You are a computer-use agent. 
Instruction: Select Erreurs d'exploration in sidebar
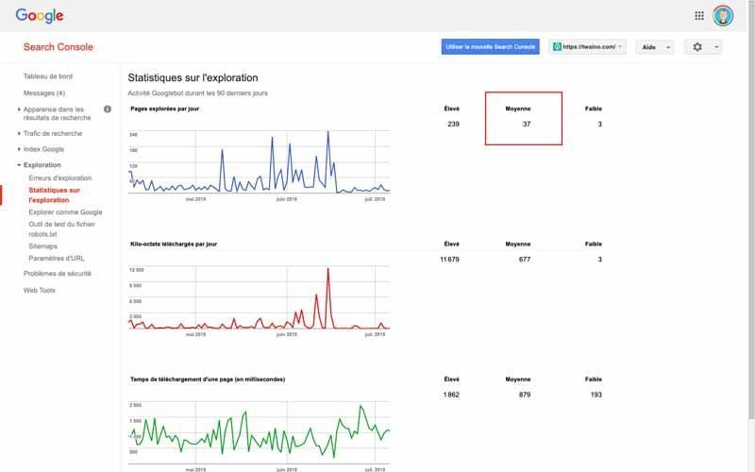(59, 178)
